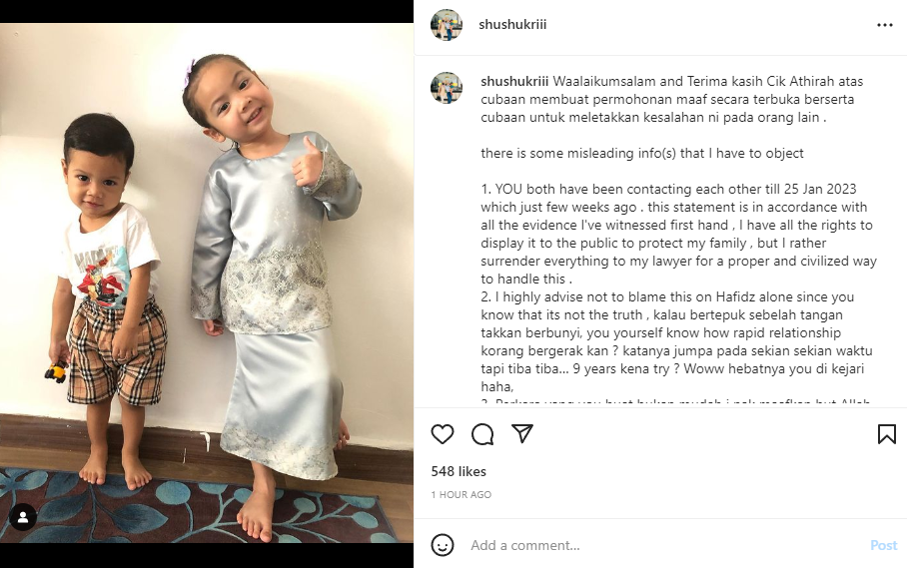Show tagged people icon on the photo
The width and height of the screenshot is (907, 568).
pyautogui.click(x=23, y=518)
